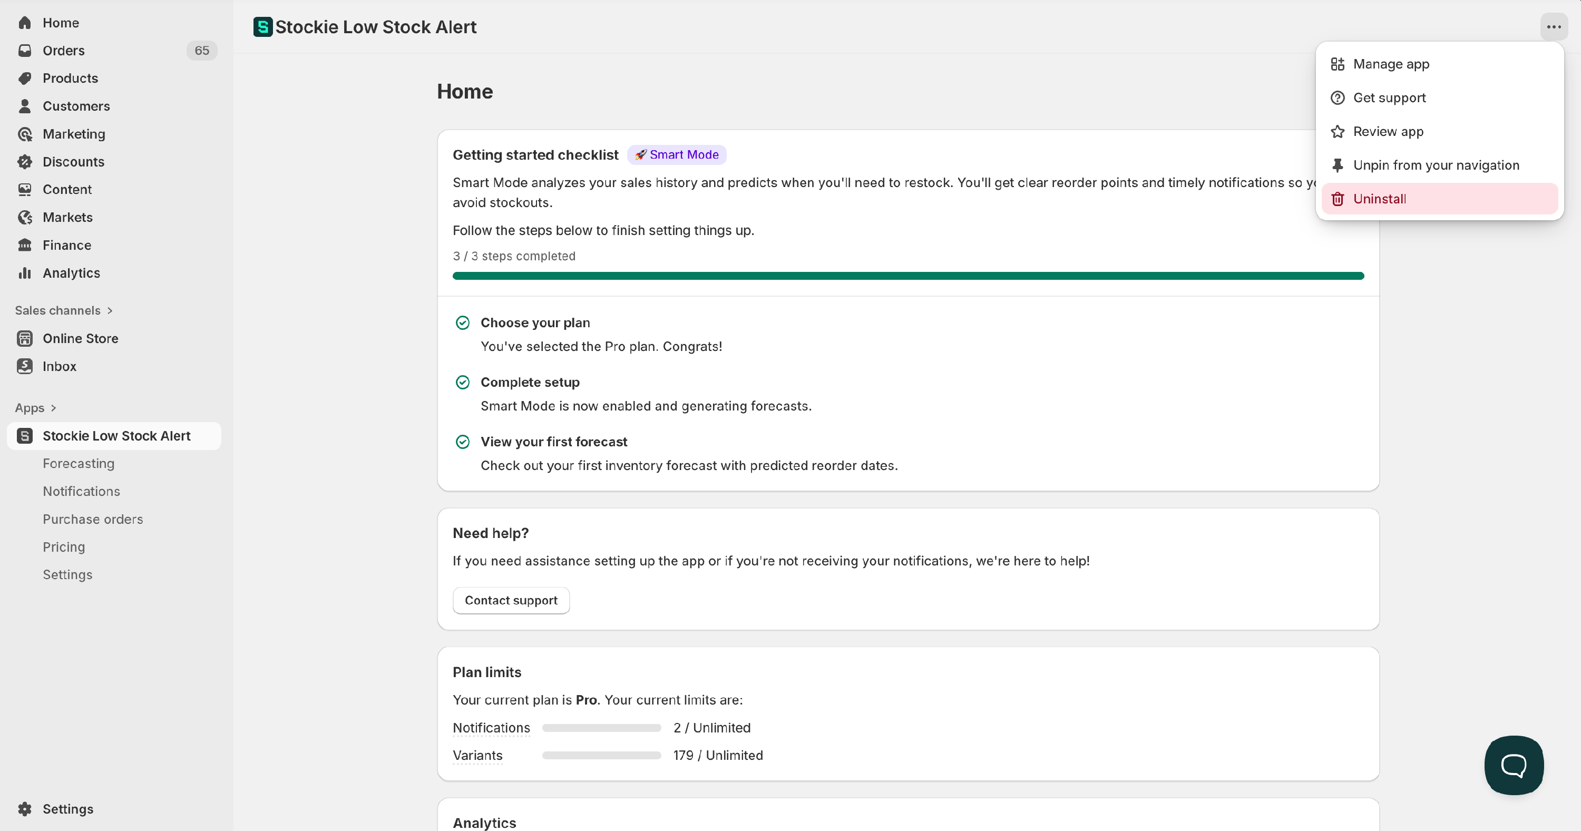Click the Stockie app logo in header

262,27
